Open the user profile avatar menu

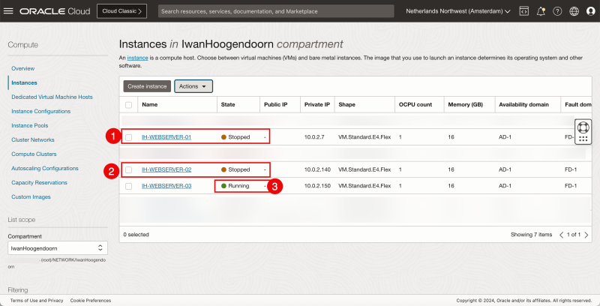590,11
